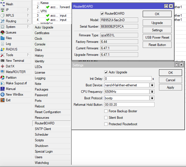Viewport: 186px width, 167px height.
Task: Click the Reset Button button
Action: (x=157, y=45)
